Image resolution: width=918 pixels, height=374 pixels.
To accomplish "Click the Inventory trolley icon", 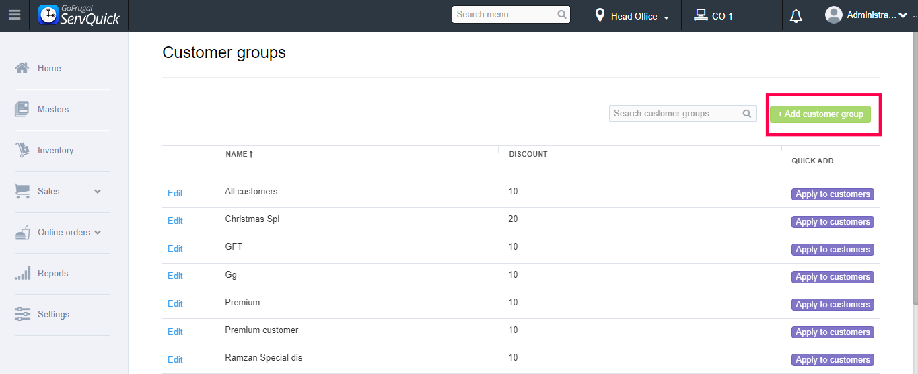I will click(22, 150).
